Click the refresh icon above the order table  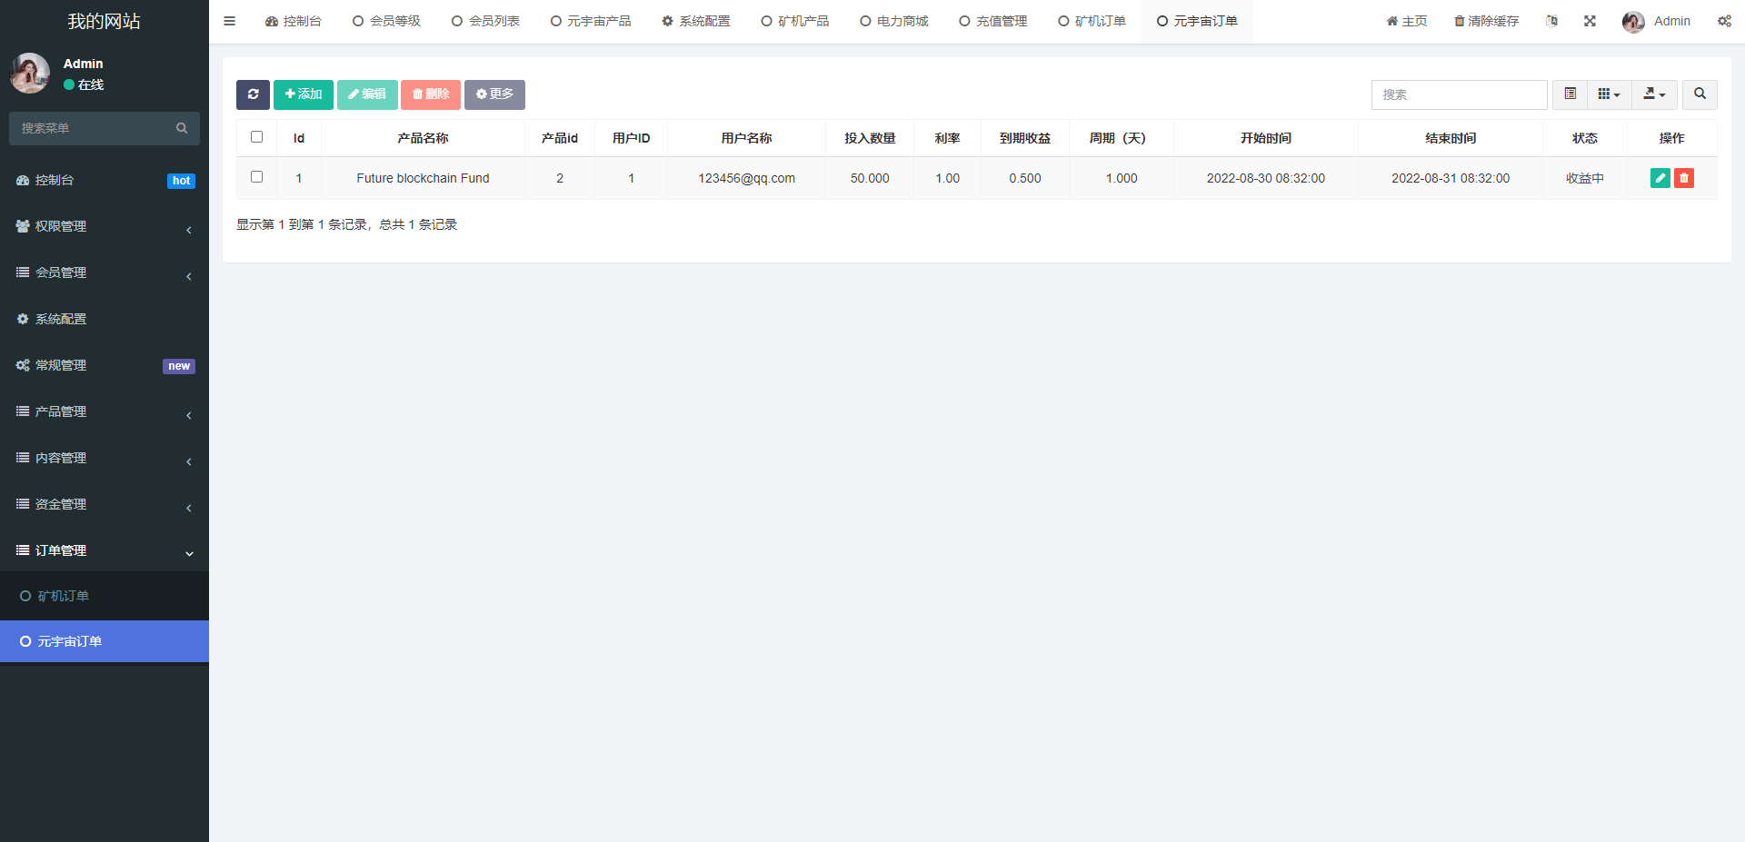coord(253,94)
